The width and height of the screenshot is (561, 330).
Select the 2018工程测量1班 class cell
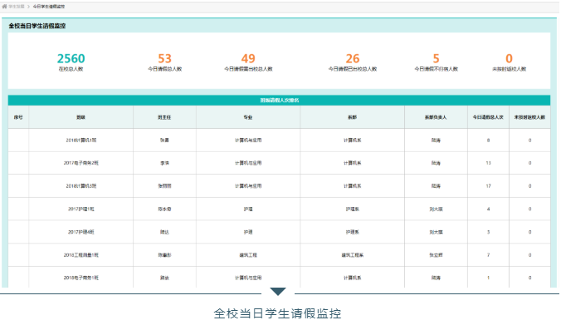coord(80,254)
